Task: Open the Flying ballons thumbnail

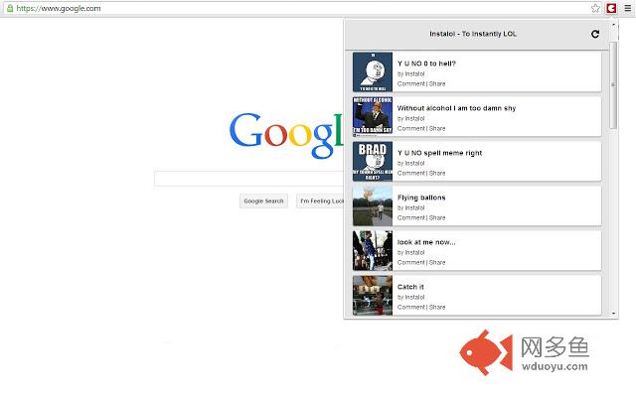Action: pyautogui.click(x=373, y=205)
